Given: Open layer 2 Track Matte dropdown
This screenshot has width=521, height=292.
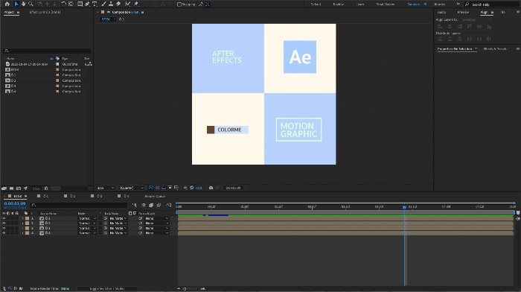Looking at the screenshot, I should (x=118, y=223).
